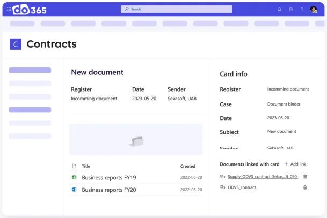The image size is (327, 218).
Task: Open the user profile avatar
Action: click(x=314, y=9)
